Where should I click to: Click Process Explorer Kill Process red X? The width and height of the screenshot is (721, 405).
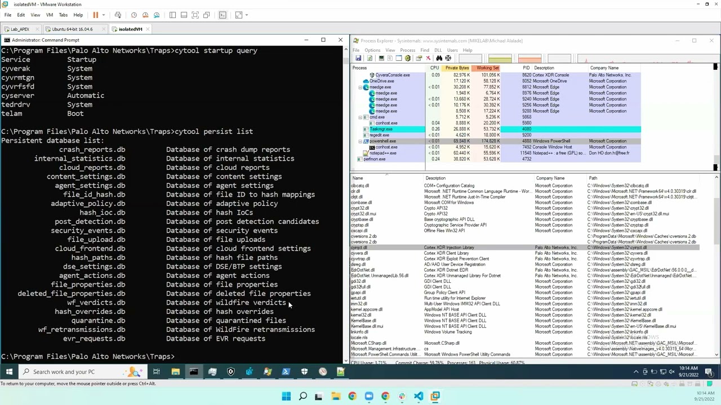[428, 58]
